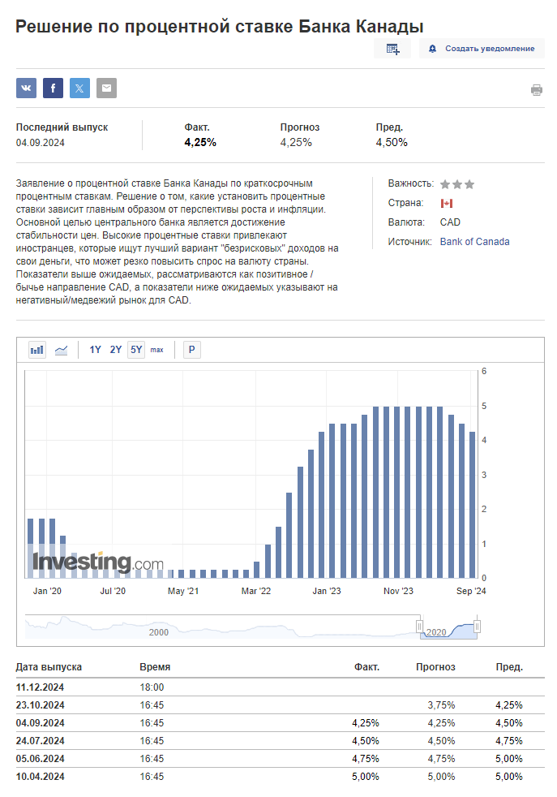The width and height of the screenshot is (557, 797).
Task: Click the Sep '24 bar in chart
Action: 473,503
